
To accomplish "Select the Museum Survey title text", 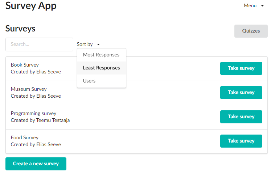I will [x=29, y=89].
